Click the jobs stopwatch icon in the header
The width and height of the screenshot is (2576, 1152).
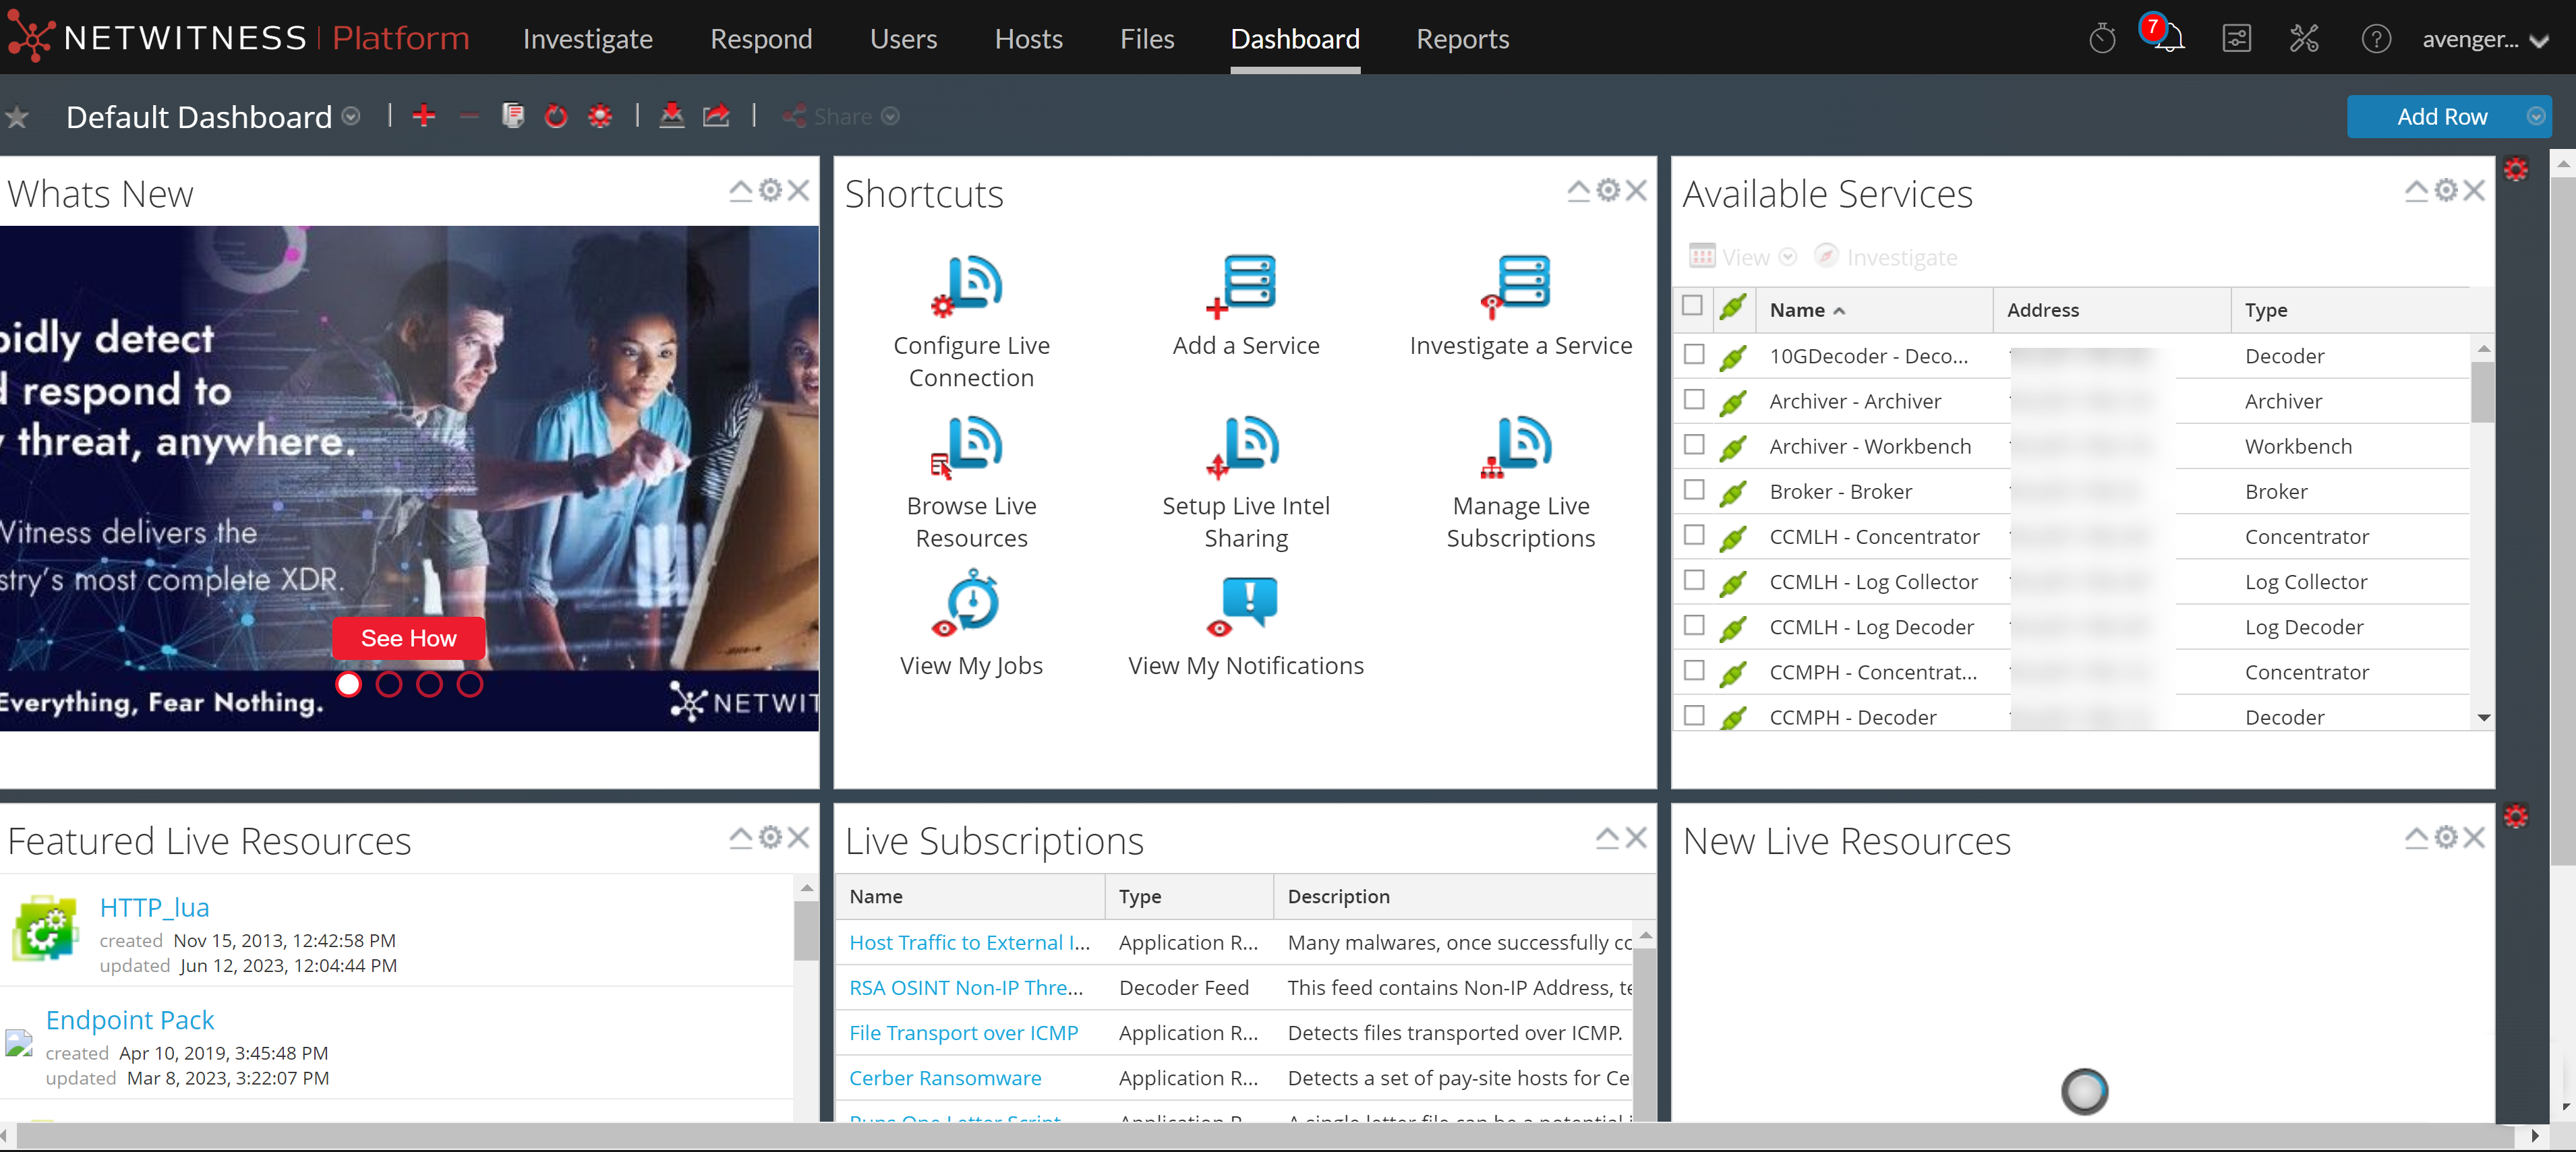point(2102,38)
